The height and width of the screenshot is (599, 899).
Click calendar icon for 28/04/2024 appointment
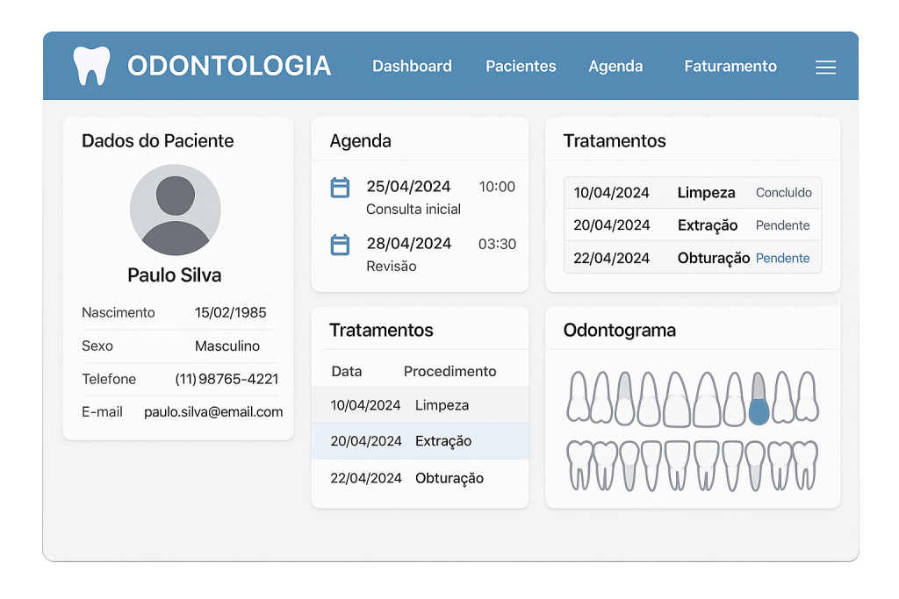[x=340, y=245]
